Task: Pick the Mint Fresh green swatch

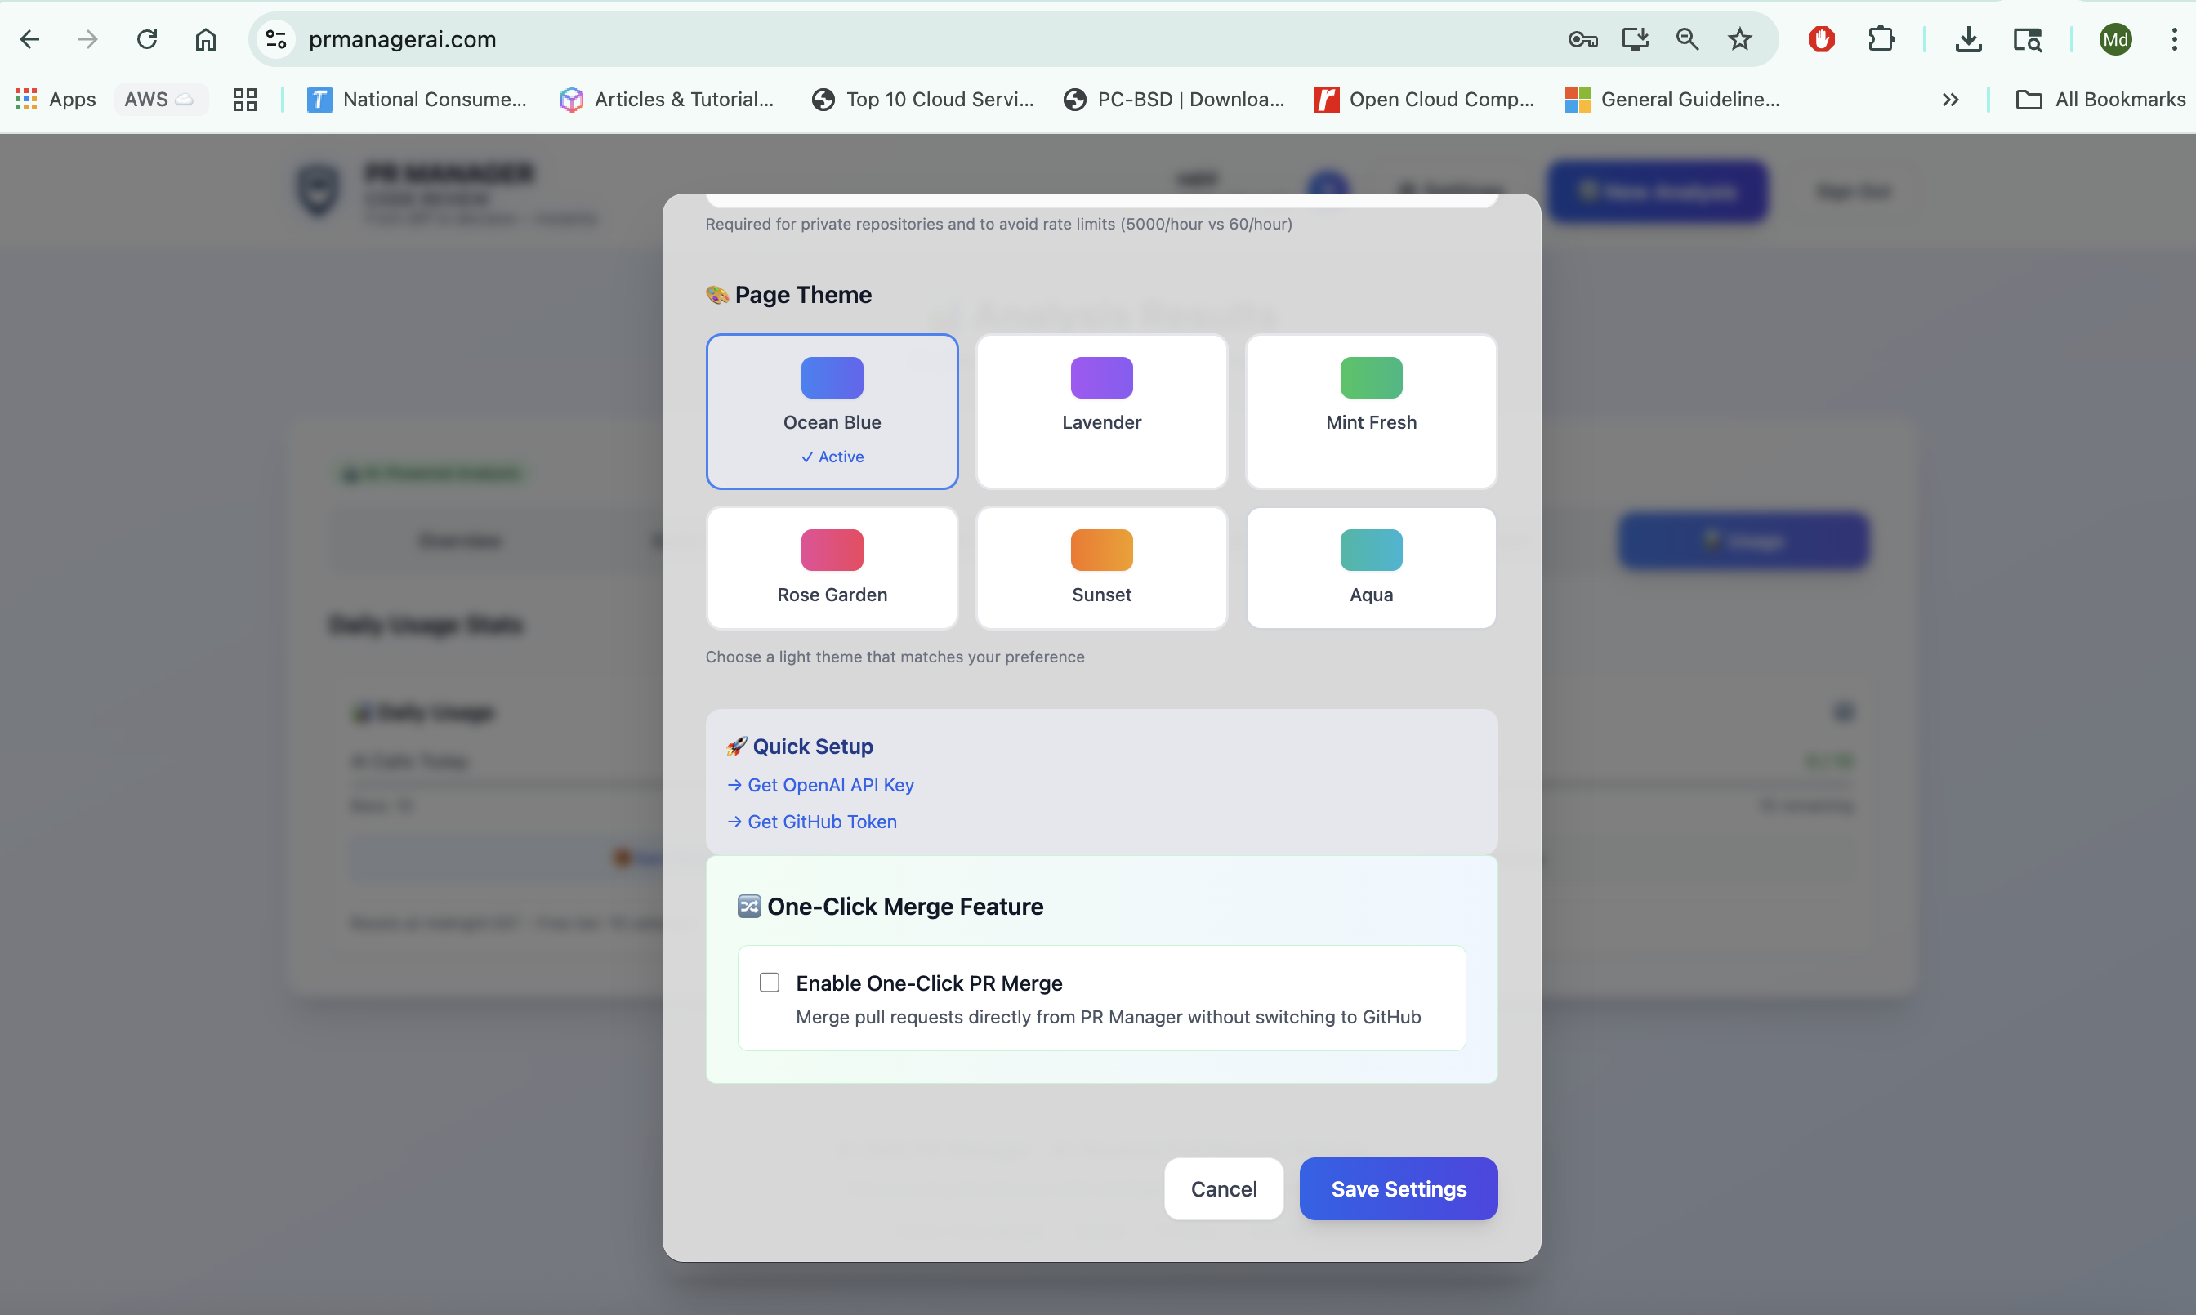Action: 1370,378
